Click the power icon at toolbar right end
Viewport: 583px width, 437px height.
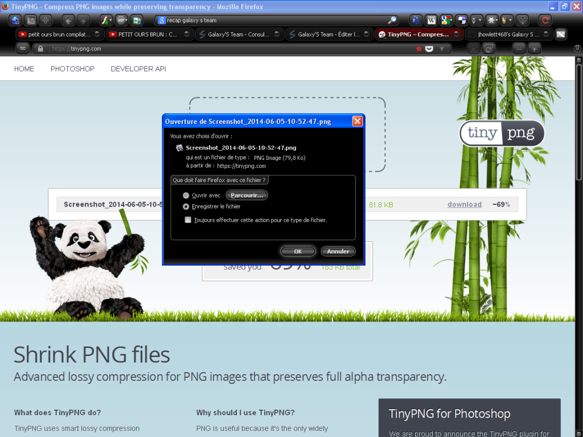[x=577, y=48]
